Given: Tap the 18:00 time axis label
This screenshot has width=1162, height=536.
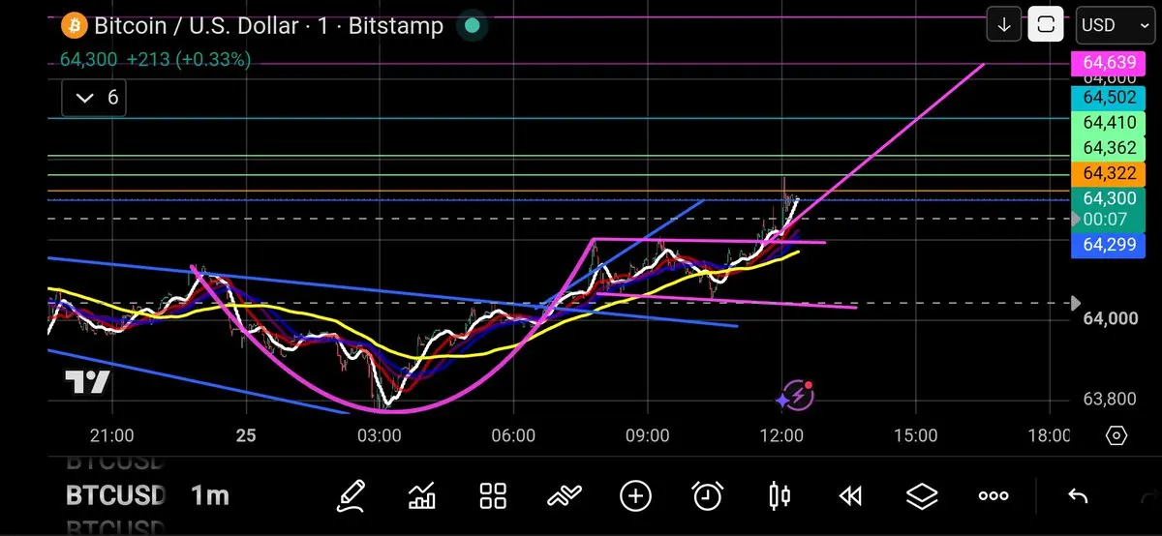Looking at the screenshot, I should [1049, 435].
